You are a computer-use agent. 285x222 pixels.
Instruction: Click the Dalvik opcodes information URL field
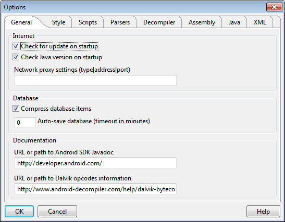pyautogui.click(x=95, y=189)
